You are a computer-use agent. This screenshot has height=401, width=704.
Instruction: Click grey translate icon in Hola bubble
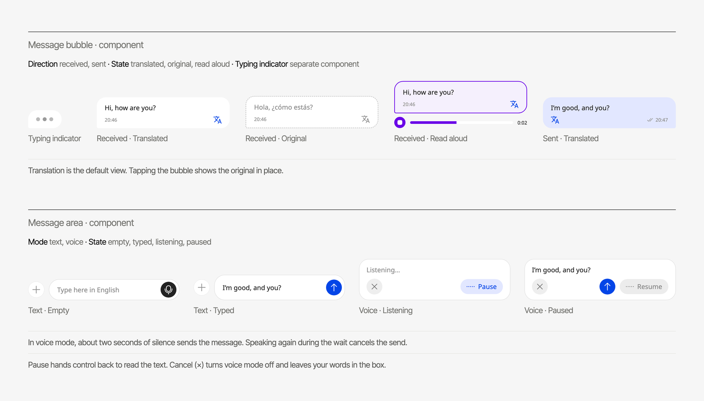(366, 119)
